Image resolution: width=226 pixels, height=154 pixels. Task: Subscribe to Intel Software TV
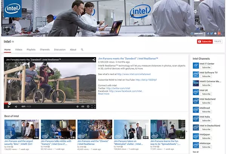coord(206,76)
